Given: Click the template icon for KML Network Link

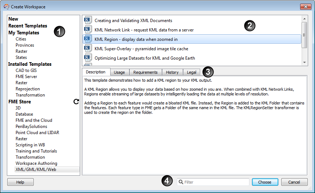Looking at the screenshot, I should 88,30.
